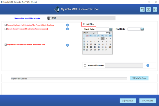Open End Date calendar picker icon
159x106 pixels.
coord(142,29)
